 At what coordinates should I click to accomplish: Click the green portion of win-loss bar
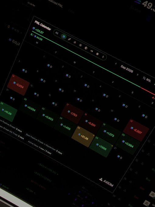86,59
